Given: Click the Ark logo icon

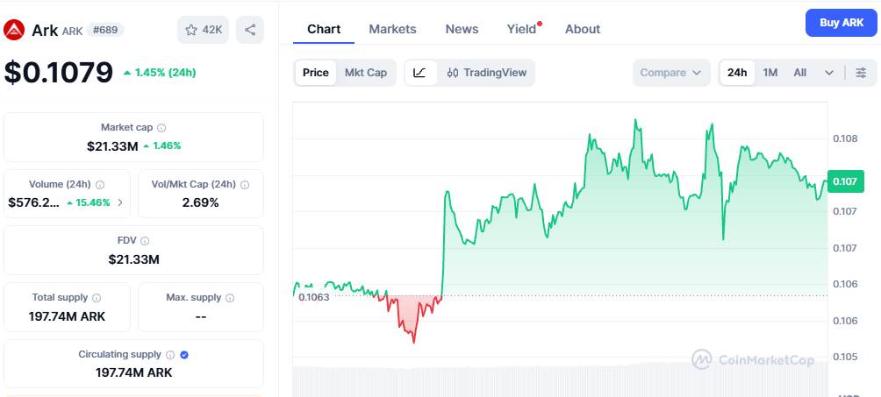Looking at the screenshot, I should [x=14, y=30].
